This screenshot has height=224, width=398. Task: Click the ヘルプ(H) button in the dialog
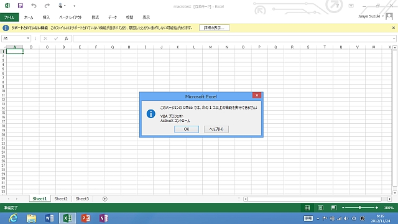click(x=216, y=129)
